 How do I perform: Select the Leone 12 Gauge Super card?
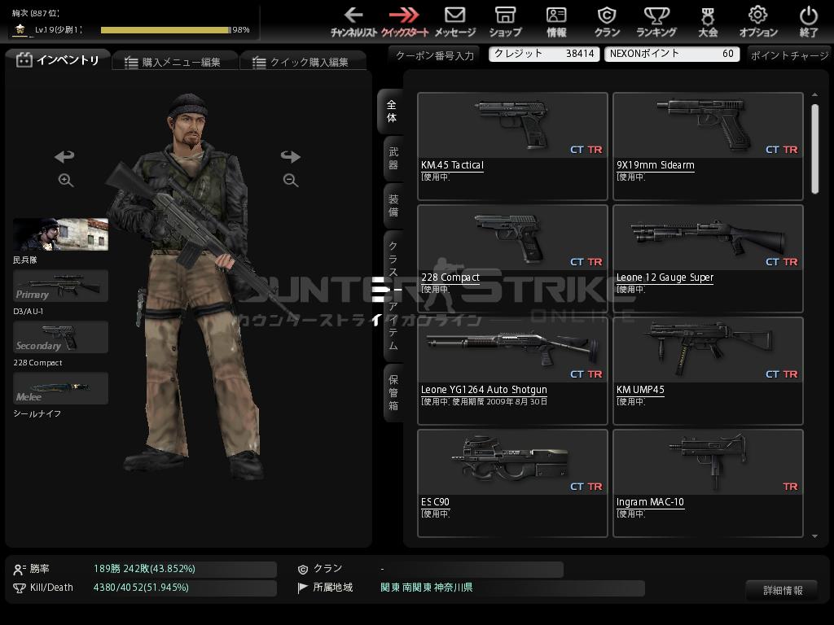tap(708, 259)
